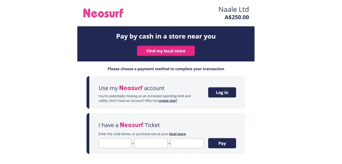Click the Neosurf wordmark in the account heading
This screenshot has width=342, height=164.
[x=131, y=88]
